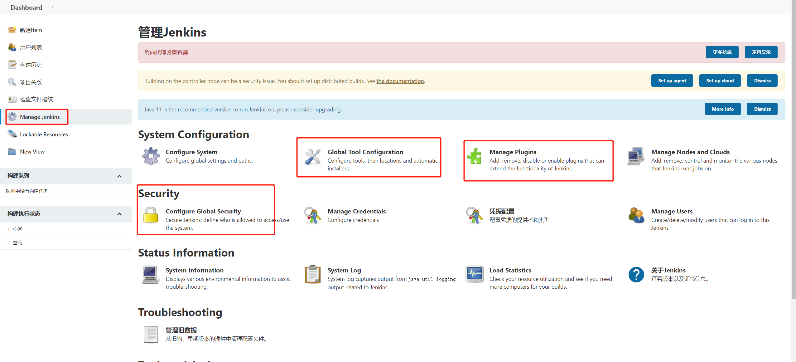The width and height of the screenshot is (796, 362).
Task: Click the green Manage Plugins puzzle icon
Action: (474, 156)
